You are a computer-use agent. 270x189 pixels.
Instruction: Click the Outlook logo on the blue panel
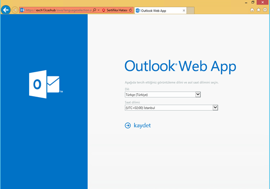pyautogui.click(x=46, y=84)
